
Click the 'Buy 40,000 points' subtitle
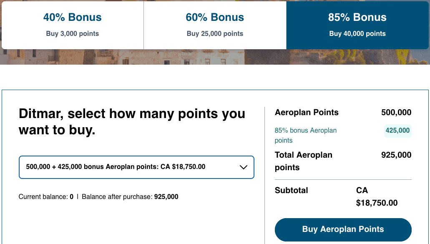coord(357,34)
